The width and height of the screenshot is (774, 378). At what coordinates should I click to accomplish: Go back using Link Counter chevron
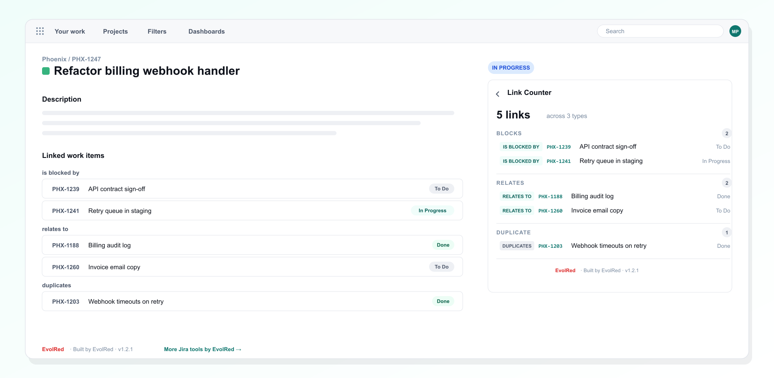498,94
